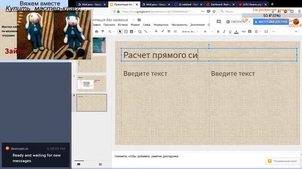Expand the insert image dropdown arrow
The height and width of the screenshot is (169, 302).
pos(135,32)
